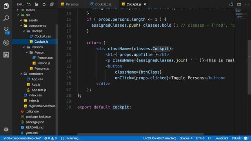This screenshot has height=141, width=251.
Task: Click the explorer panel scrollbar
Action: pyautogui.click(x=56, y=80)
